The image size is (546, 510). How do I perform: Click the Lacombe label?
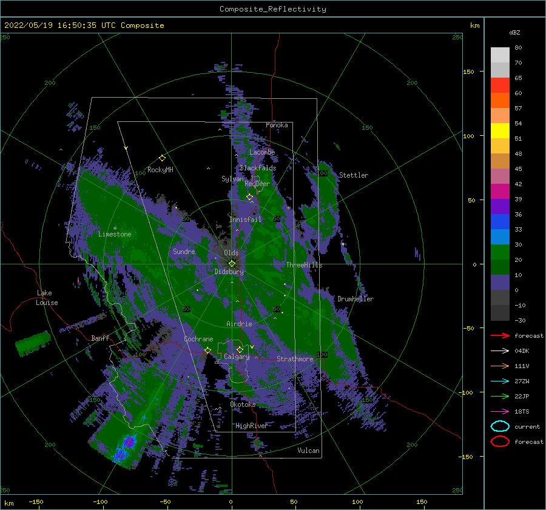coord(262,152)
